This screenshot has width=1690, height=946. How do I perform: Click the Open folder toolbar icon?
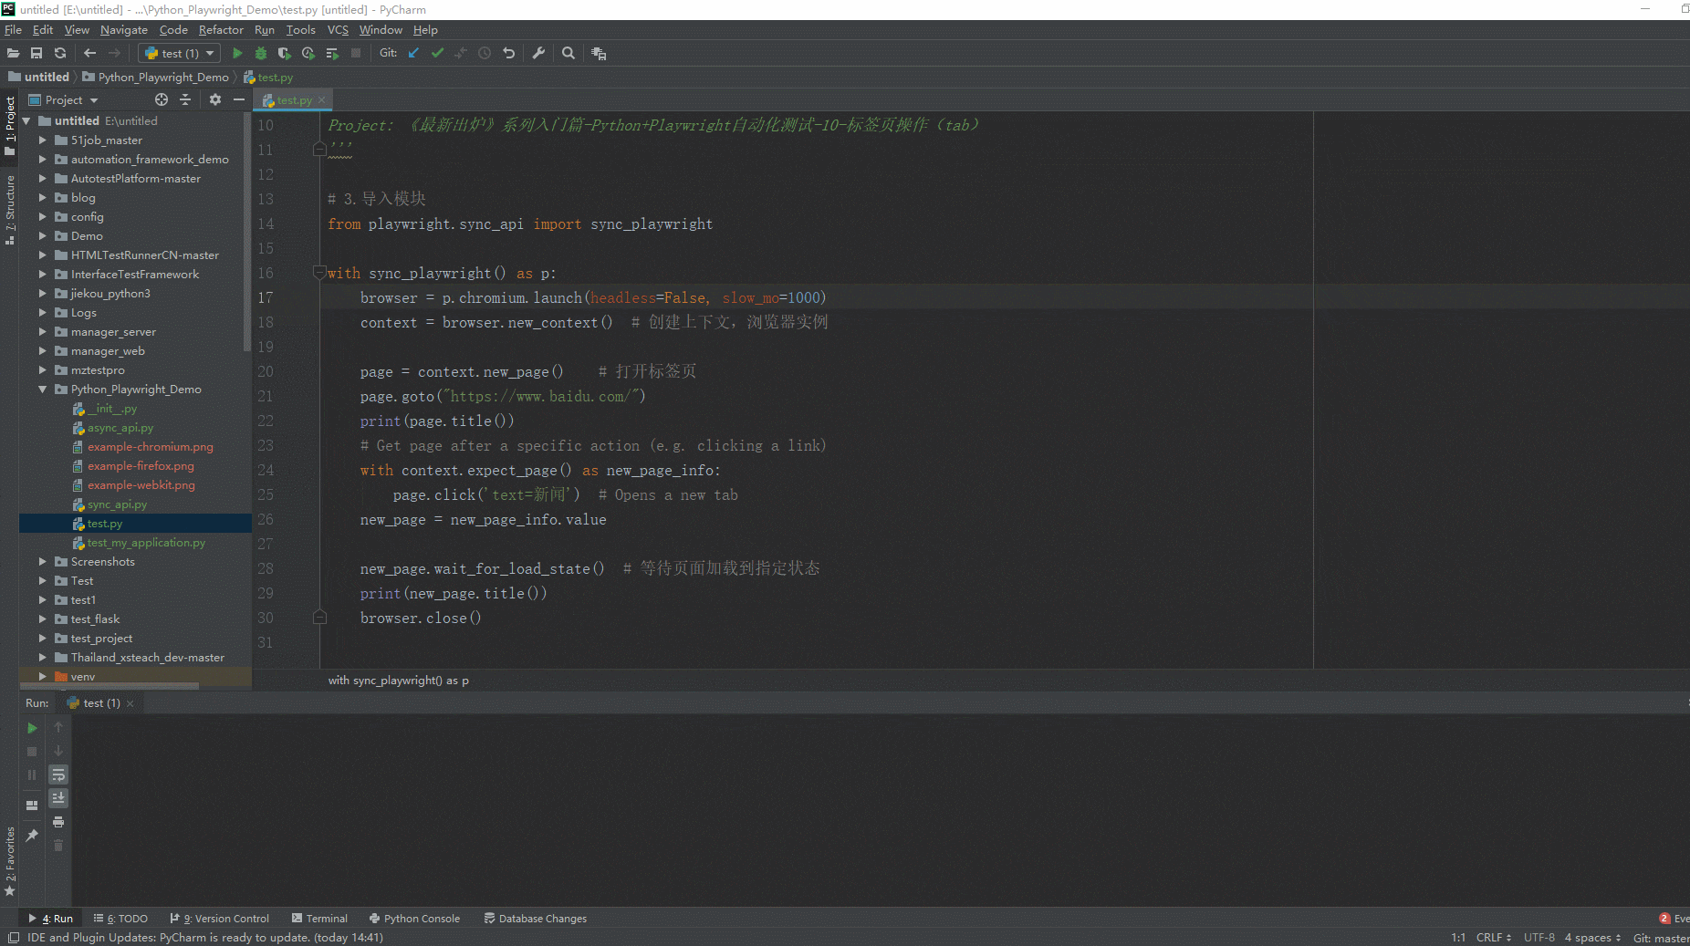pos(13,53)
